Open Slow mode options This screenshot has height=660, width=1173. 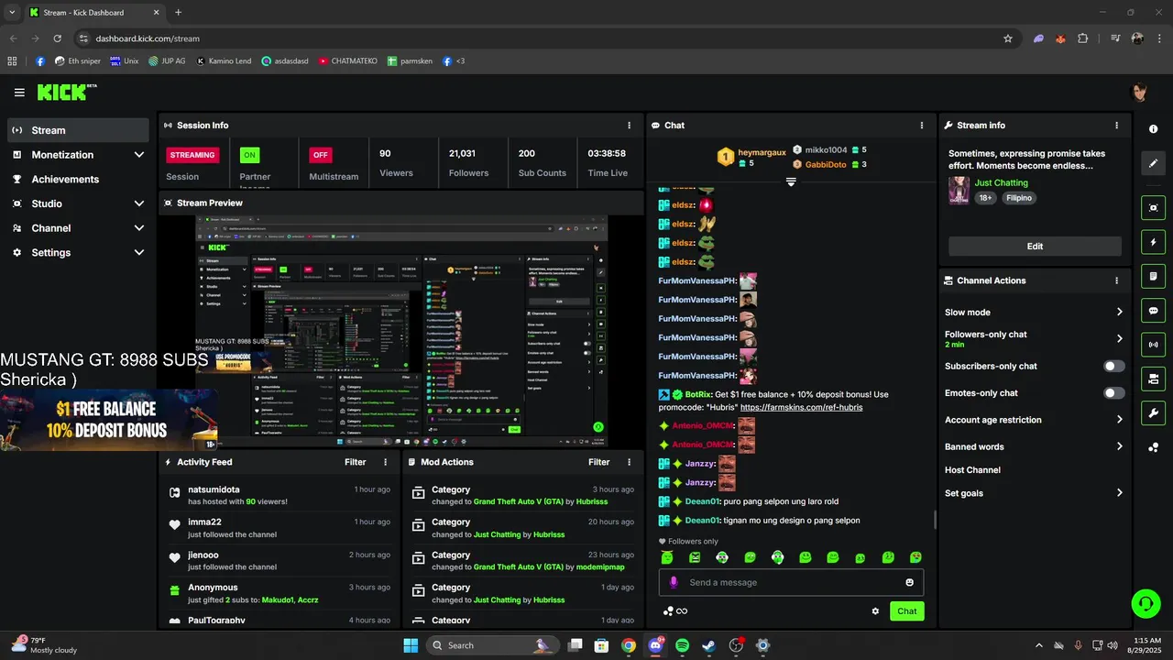coord(1034,313)
